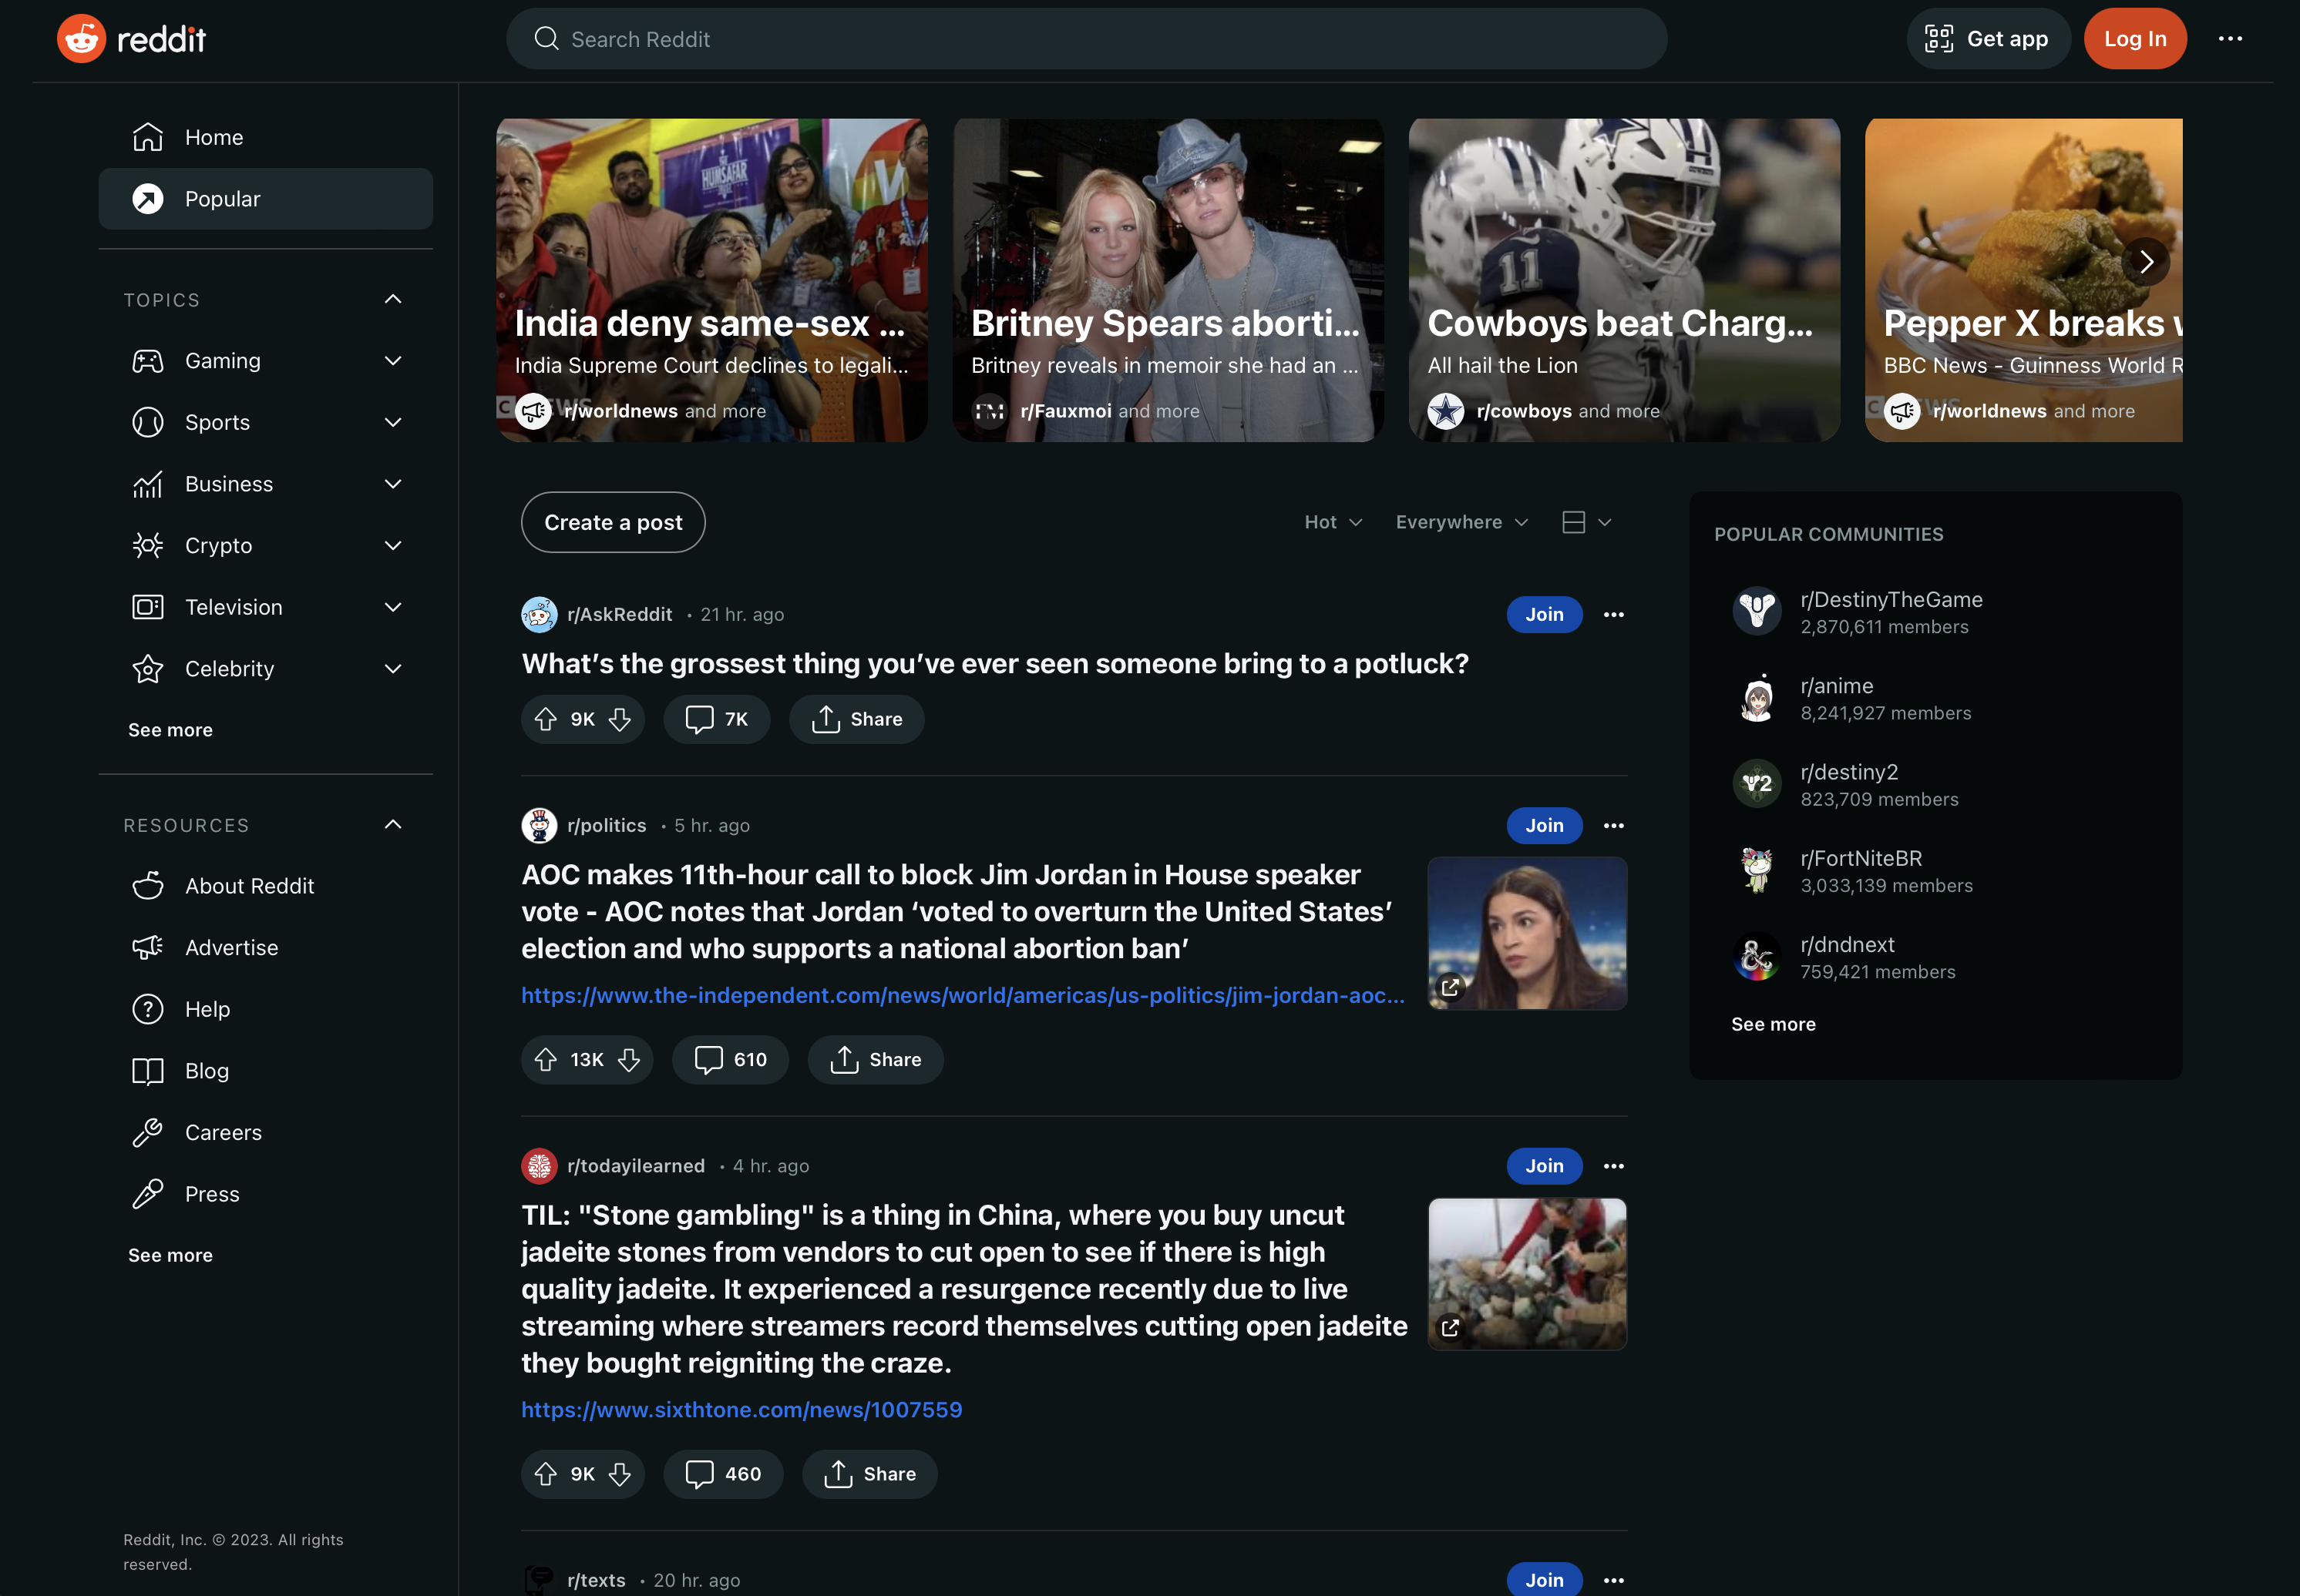Downvote the potluck post
2300x1596 pixels.
620,719
